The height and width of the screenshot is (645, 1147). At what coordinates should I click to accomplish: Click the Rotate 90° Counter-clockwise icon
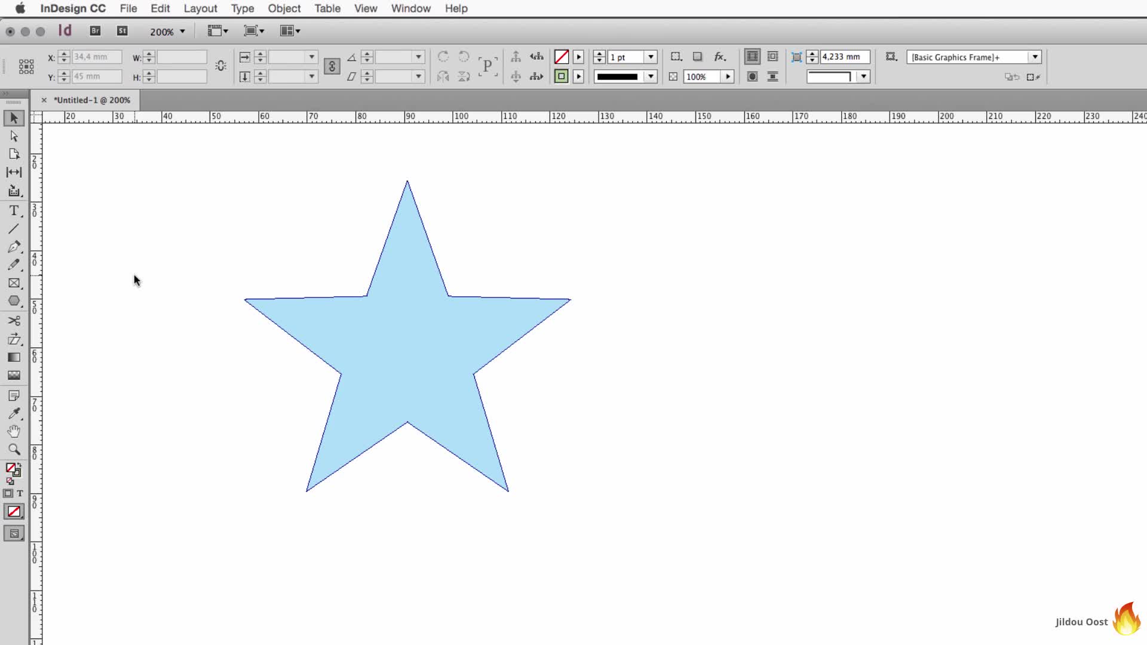click(x=464, y=57)
